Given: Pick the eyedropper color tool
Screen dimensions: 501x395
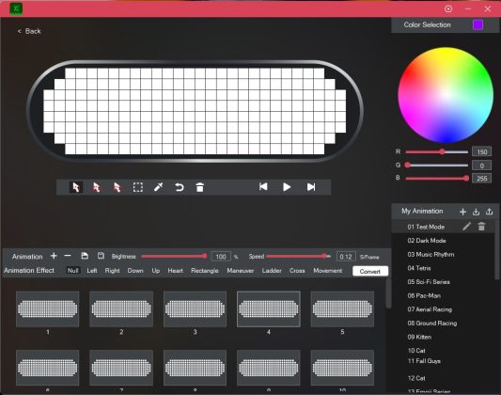Looking at the screenshot, I should pos(159,187).
